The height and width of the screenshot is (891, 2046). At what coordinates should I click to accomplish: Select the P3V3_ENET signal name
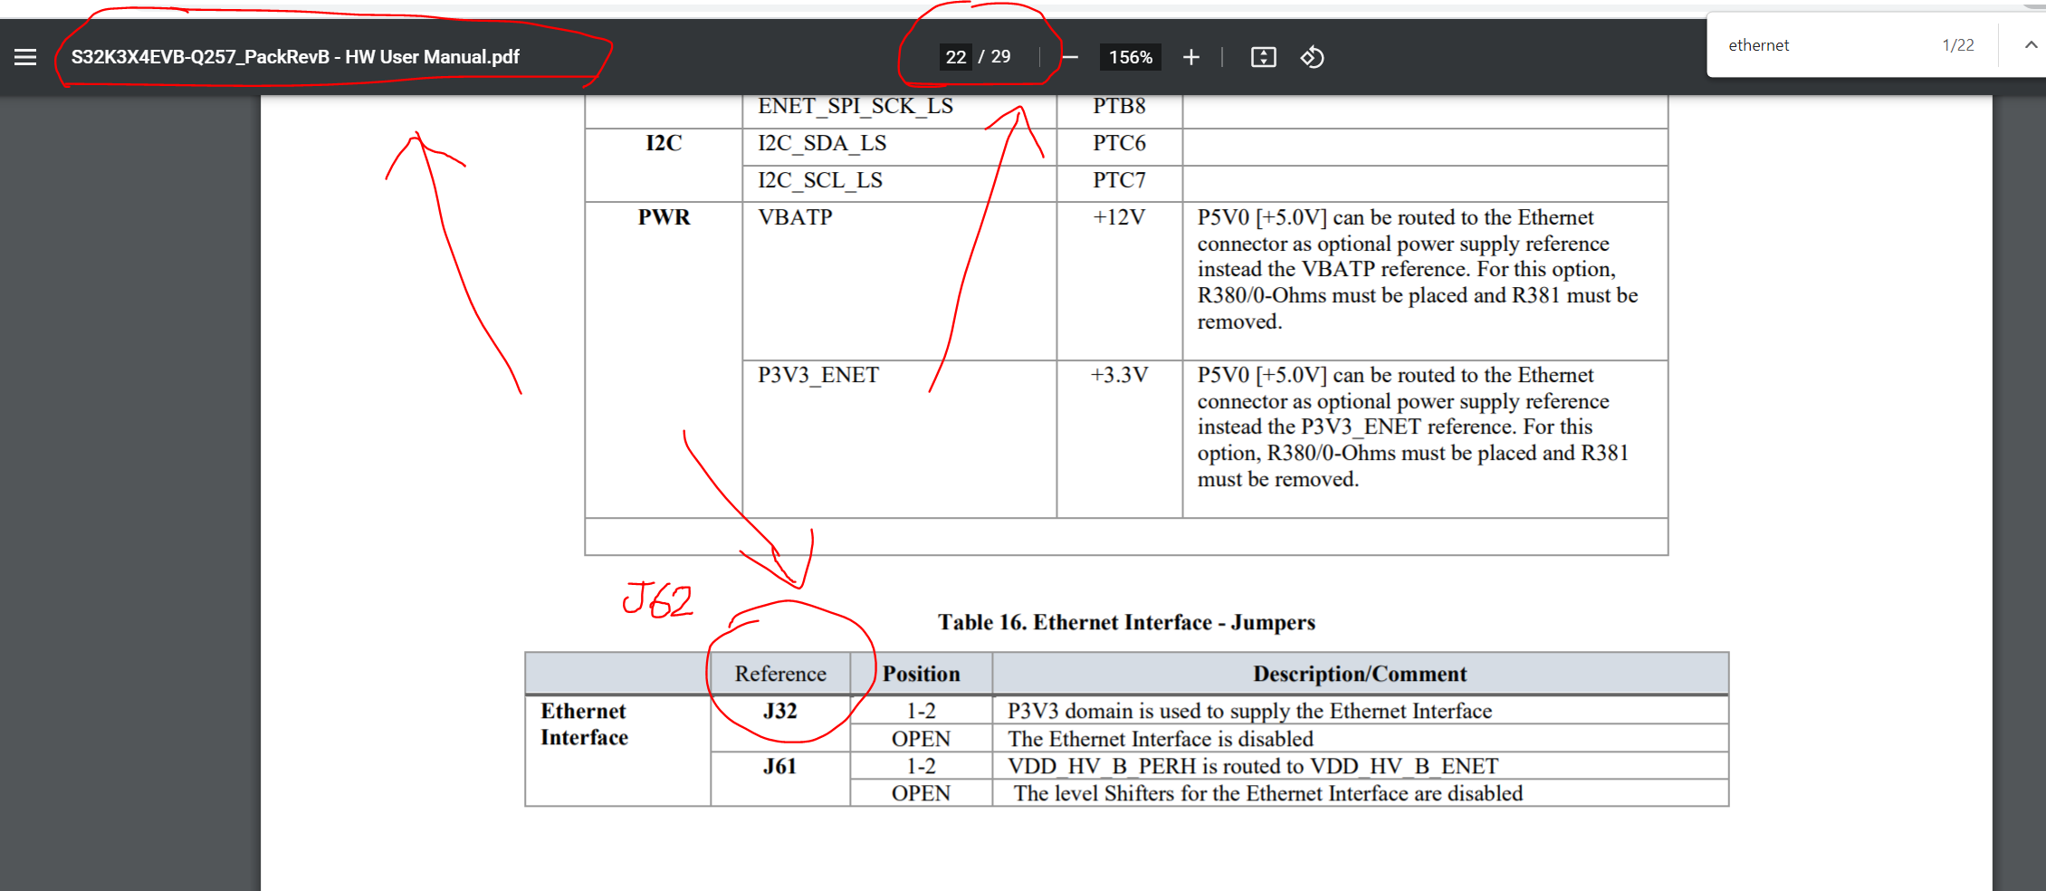pyautogui.click(x=817, y=374)
